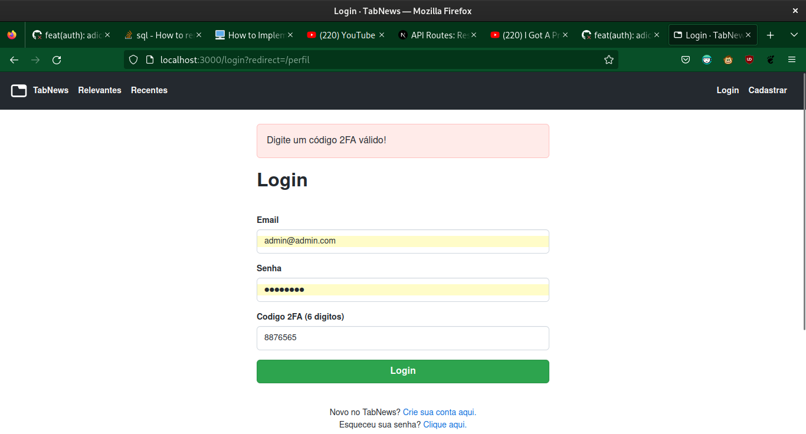This screenshot has height=434, width=806.
Task: Click the Digite um código 2FA válido alert
Action: pos(403,141)
